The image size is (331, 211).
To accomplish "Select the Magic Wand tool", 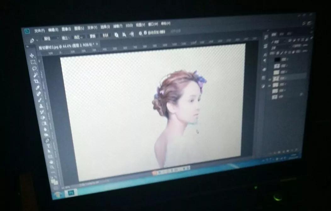I will (36, 75).
